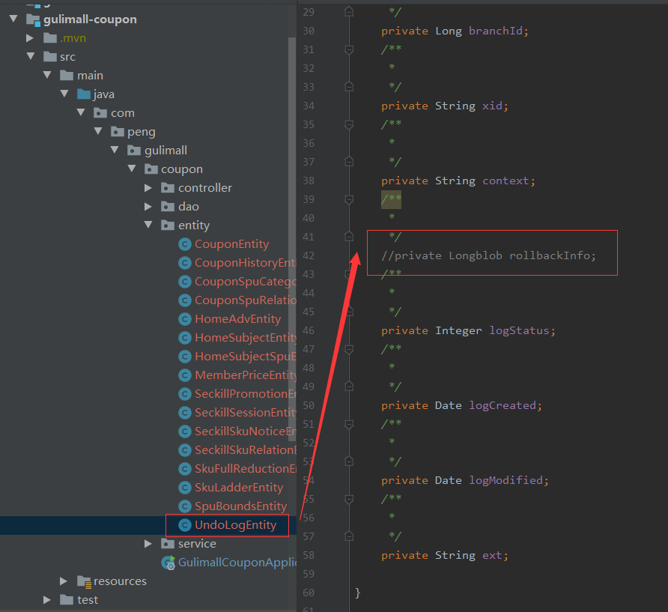Toggle fold marker at line 33 comment end

[x=349, y=87]
